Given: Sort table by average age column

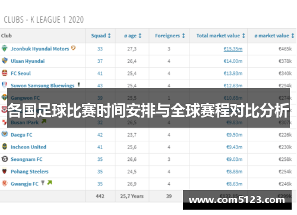Looking at the screenshot, I should 132,36.
